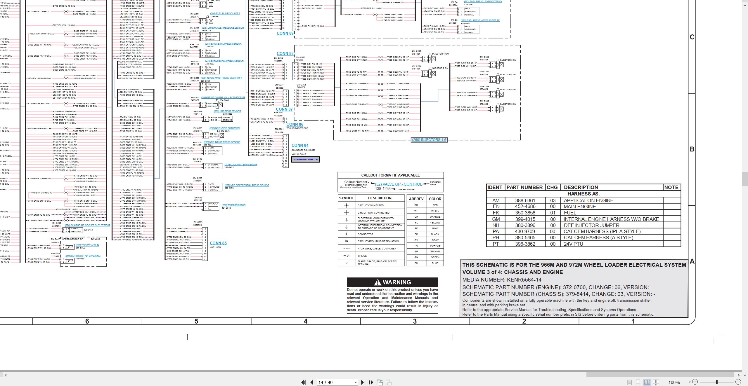The width and height of the screenshot is (748, 386).
Task: Switch to continuous facing view
Action: (x=656, y=382)
